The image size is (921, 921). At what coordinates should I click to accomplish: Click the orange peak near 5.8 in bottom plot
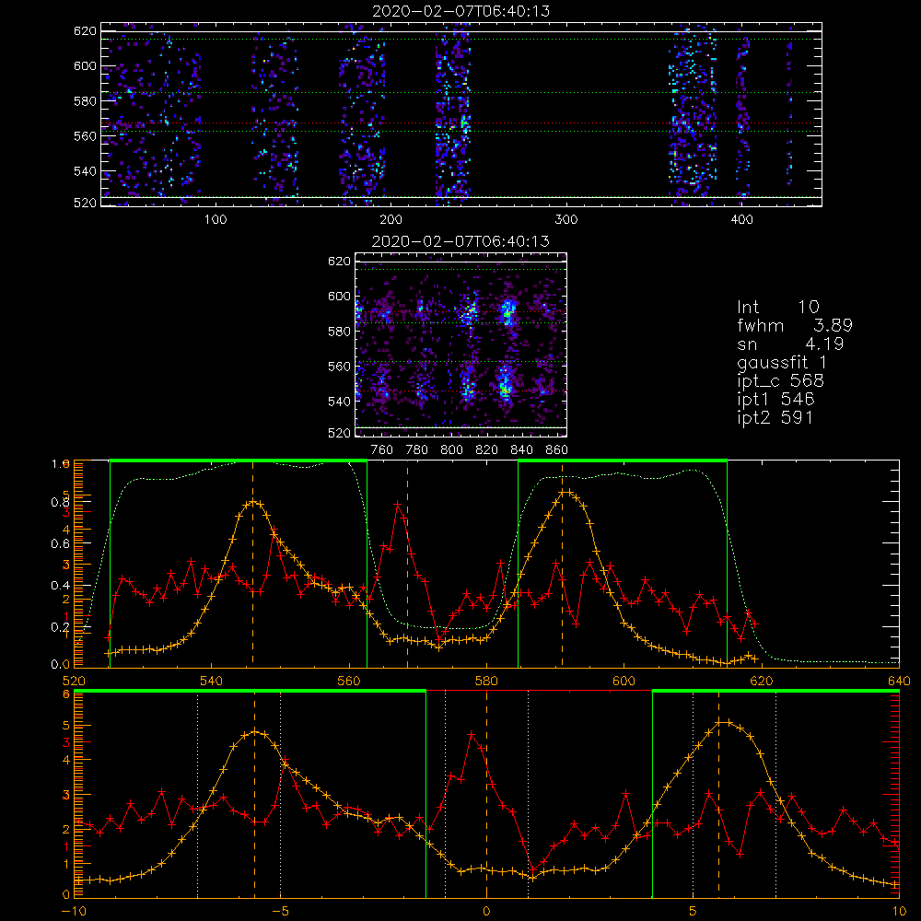(x=724, y=722)
